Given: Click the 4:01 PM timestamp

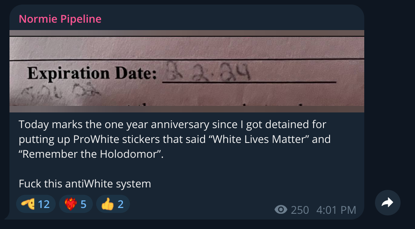Looking at the screenshot, I should coord(336,210).
